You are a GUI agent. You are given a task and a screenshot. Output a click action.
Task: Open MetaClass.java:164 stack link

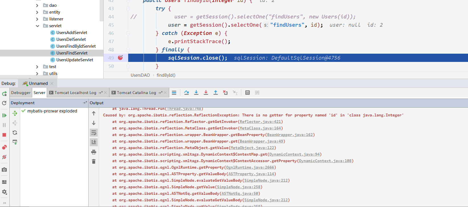(260, 128)
